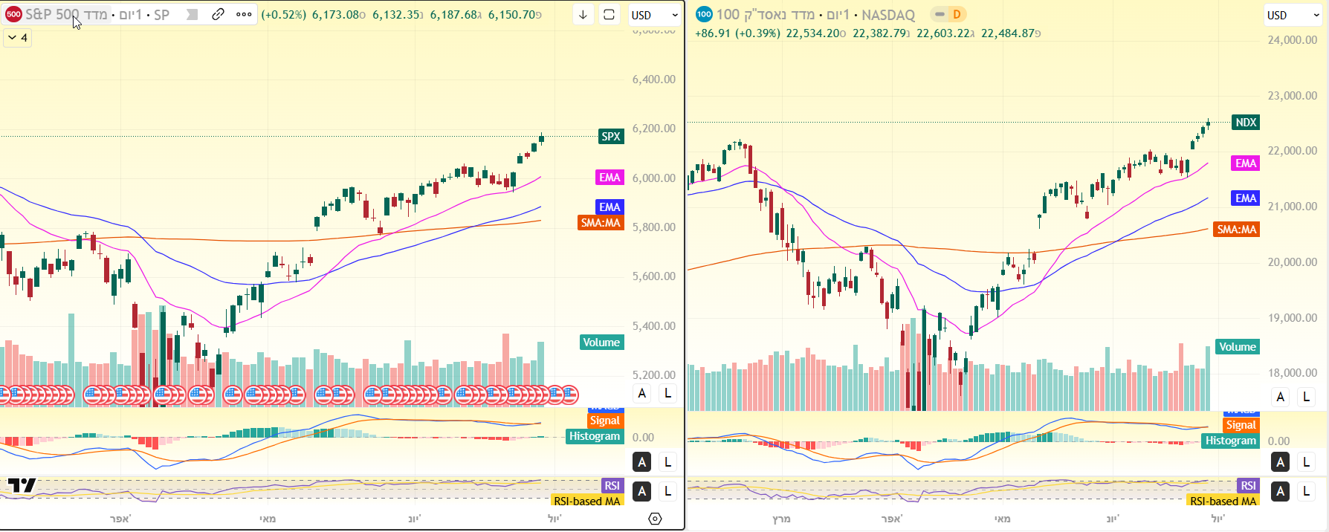Toggle log scale L on S&P price pane
This screenshot has height=532, width=1329.
[667, 394]
